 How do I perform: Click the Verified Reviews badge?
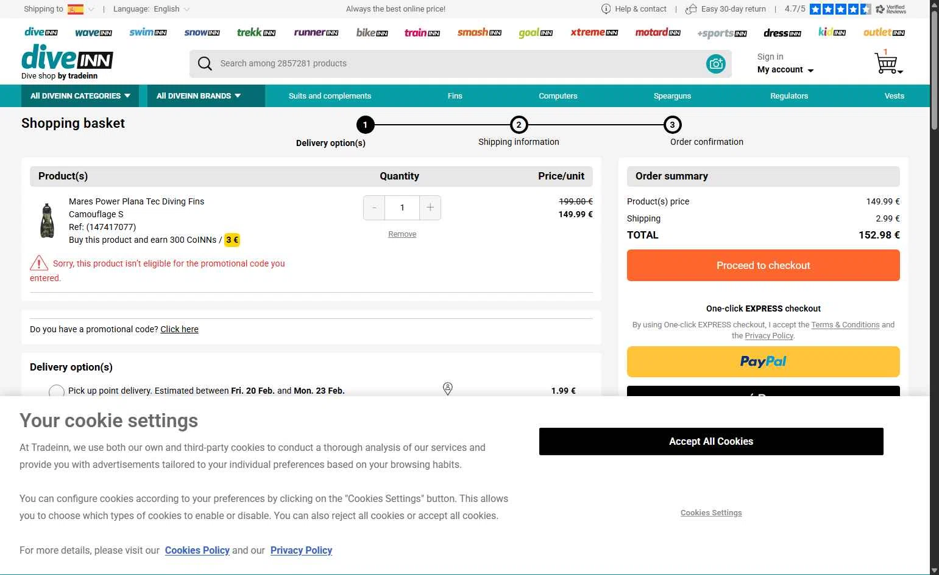(890, 9)
